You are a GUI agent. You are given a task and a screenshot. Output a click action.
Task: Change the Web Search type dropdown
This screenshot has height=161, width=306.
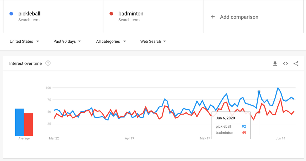point(153,41)
